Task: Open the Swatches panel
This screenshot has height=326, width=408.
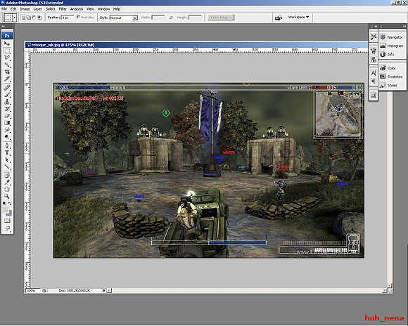Action: point(392,77)
